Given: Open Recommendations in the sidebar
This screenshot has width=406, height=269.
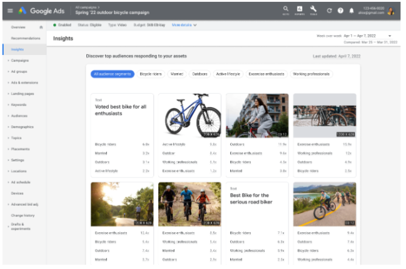Looking at the screenshot, I should (25, 38).
